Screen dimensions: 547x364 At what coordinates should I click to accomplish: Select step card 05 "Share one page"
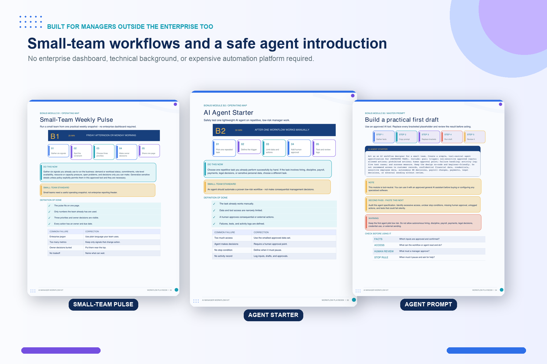(x=149, y=151)
